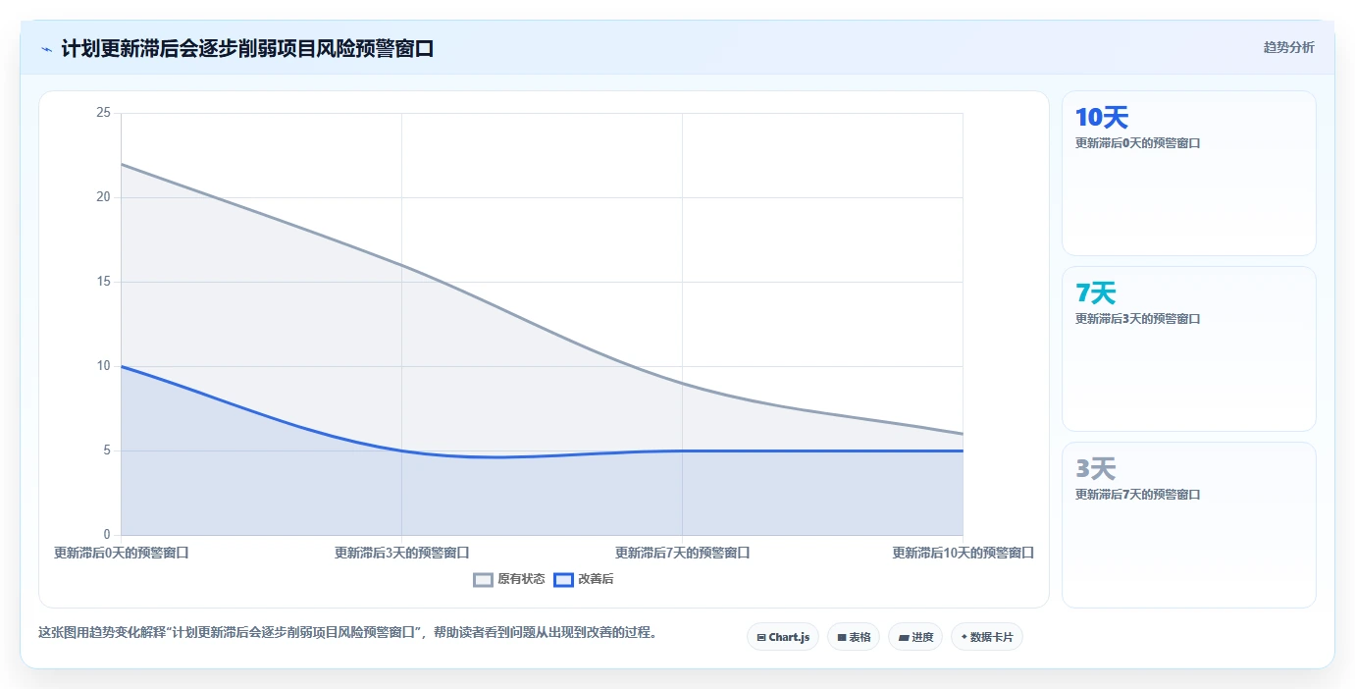Select the 3天 stat card value
The height and width of the screenshot is (689, 1355).
[x=1096, y=469]
